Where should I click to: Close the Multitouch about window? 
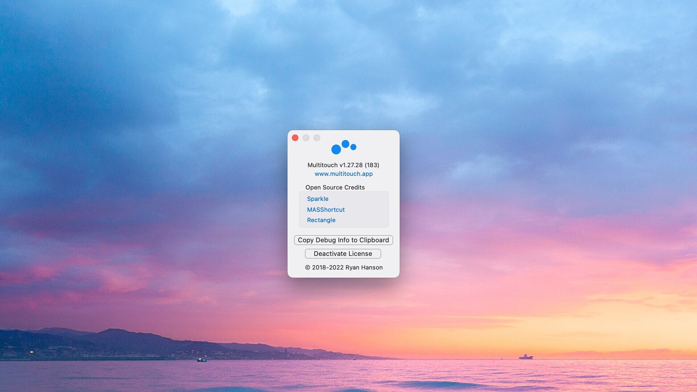(295, 138)
